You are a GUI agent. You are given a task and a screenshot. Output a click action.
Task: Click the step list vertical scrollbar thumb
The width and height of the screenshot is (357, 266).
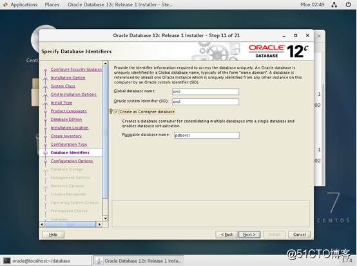point(105,132)
